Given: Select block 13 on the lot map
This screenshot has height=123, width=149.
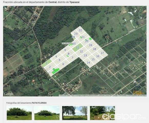Looking at the screenshot, I should click(85, 55).
